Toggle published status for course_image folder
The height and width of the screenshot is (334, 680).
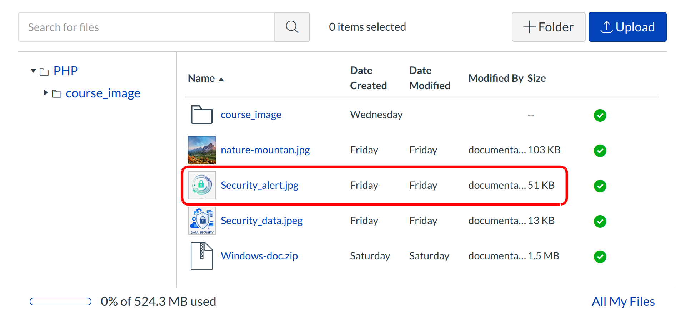coord(600,115)
